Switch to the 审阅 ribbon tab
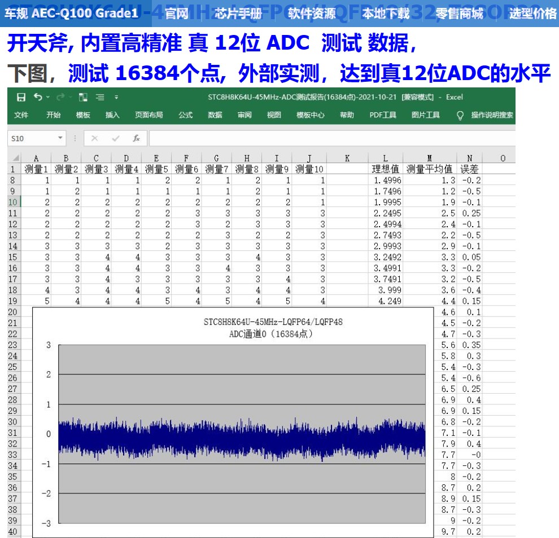The width and height of the screenshot is (559, 538). coord(244,115)
